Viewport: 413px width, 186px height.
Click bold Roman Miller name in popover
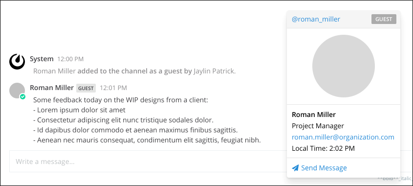[314, 115]
